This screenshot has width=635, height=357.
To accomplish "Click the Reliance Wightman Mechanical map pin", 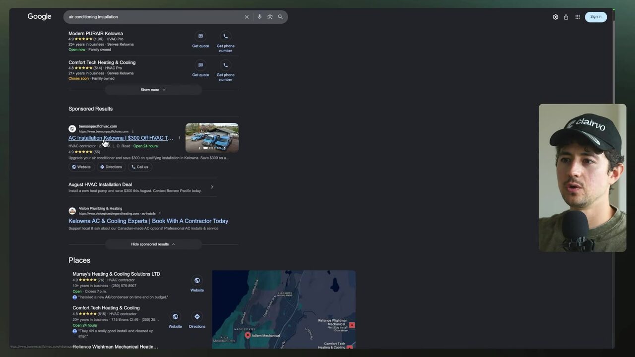I will [x=352, y=325].
